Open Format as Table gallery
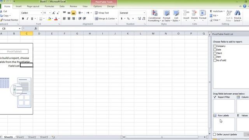This screenshot has width=249, height=140. coord(167,16)
